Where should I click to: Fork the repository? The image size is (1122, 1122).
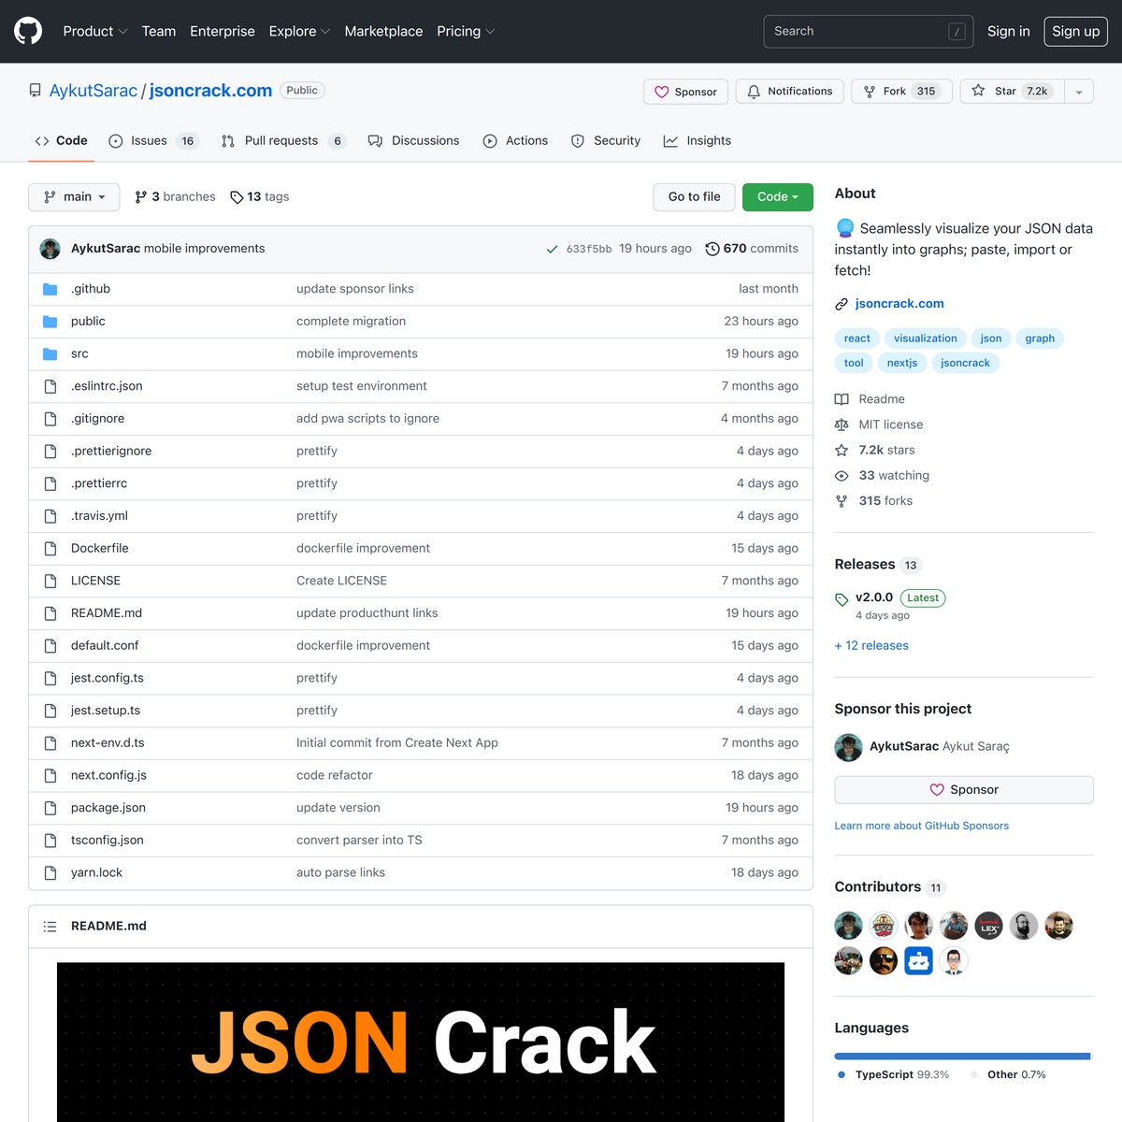tap(901, 92)
